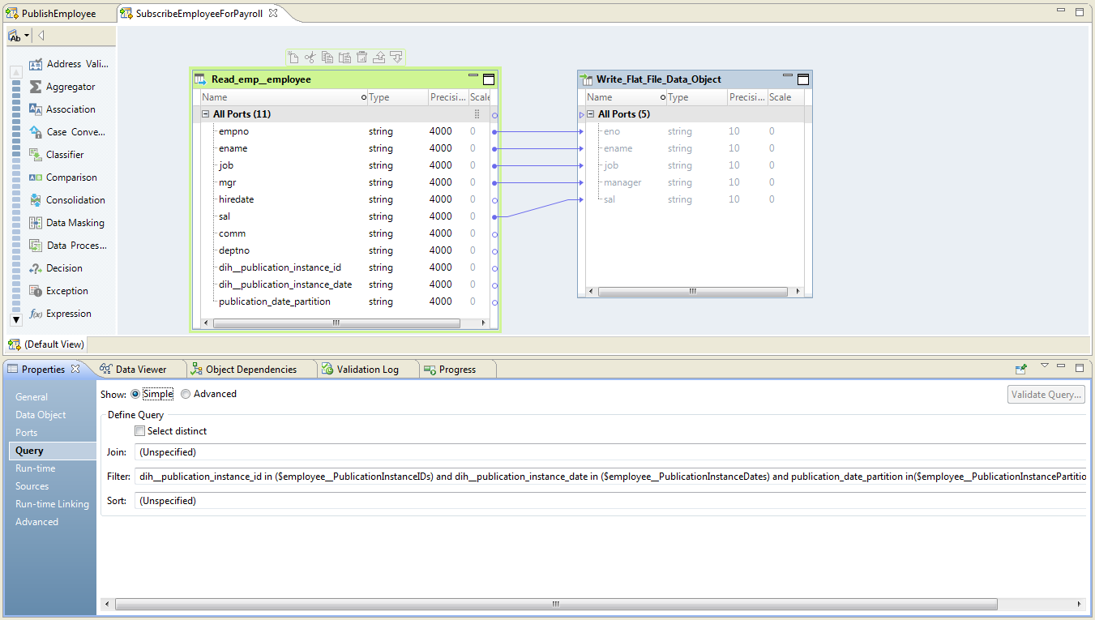Image resolution: width=1095 pixels, height=620 pixels.
Task: Open the Run-time properties section
Action: click(35, 468)
